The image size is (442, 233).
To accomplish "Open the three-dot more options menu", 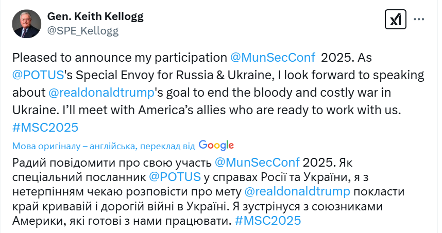I will 419,19.
